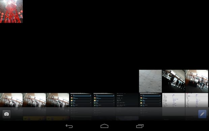Open the dark silhouetted people photo
209x131 pixels.
pos(173,81)
